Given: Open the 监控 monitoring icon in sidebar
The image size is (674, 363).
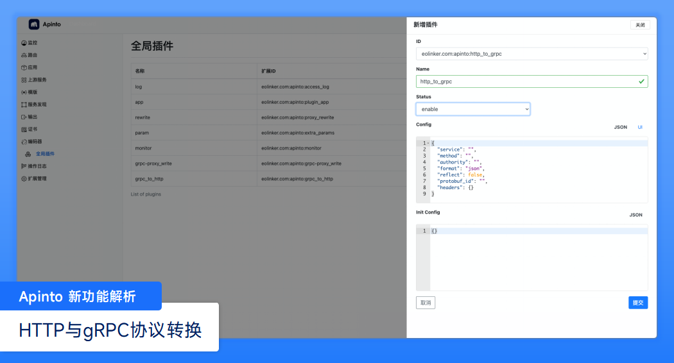Looking at the screenshot, I should click(x=24, y=43).
